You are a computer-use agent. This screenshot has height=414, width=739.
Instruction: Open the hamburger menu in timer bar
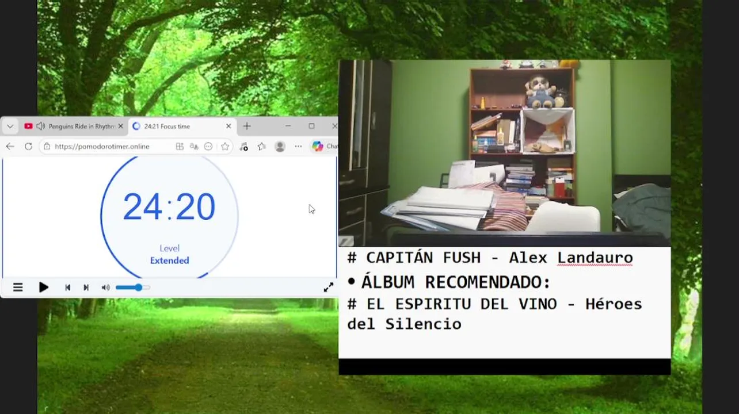(x=18, y=287)
